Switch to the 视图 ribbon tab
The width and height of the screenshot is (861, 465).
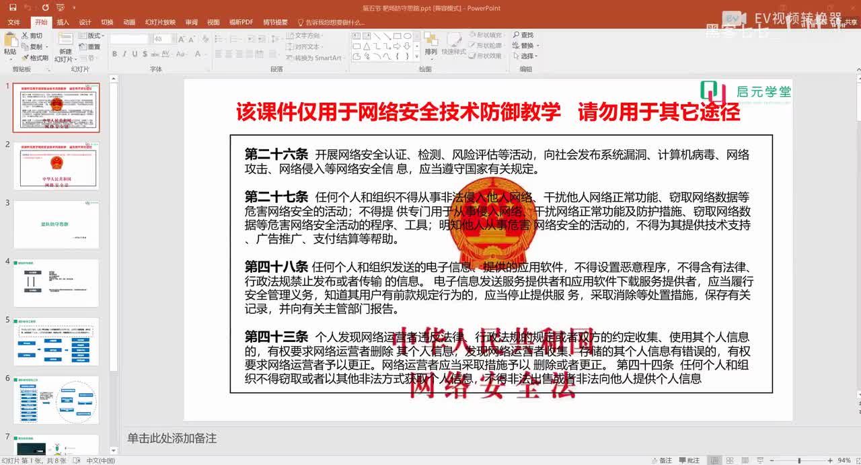click(x=213, y=22)
